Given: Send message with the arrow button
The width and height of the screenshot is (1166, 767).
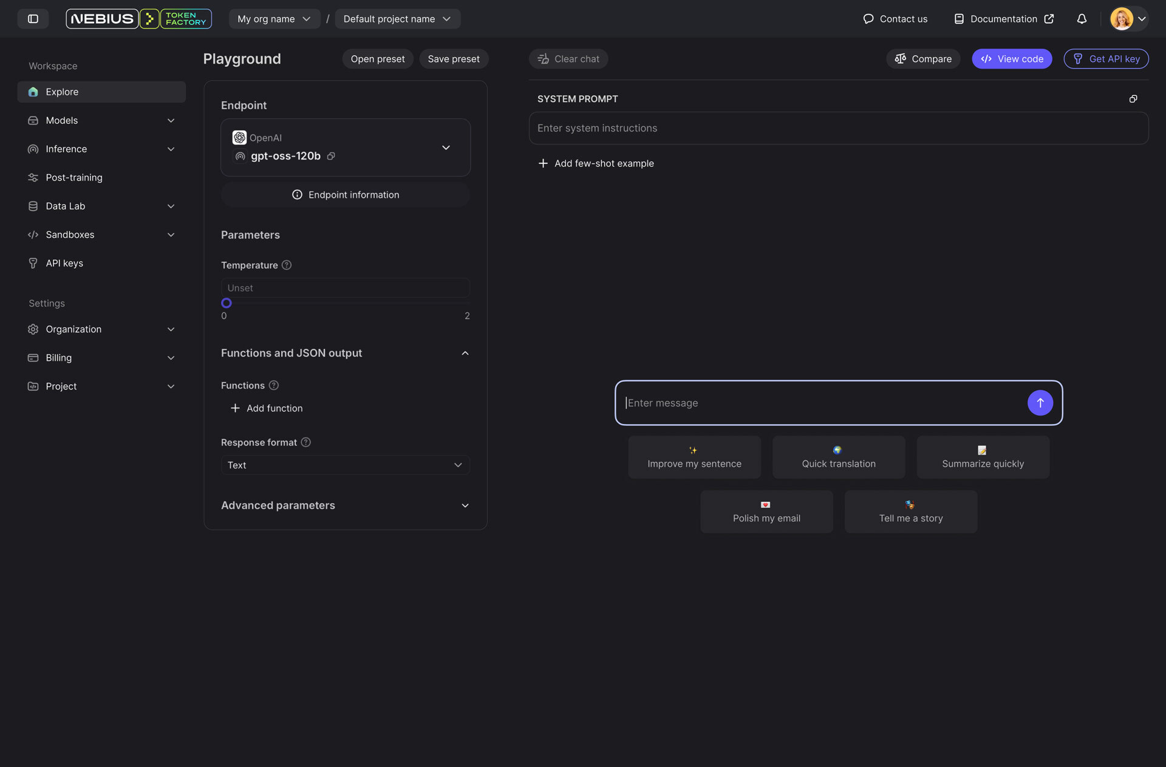Looking at the screenshot, I should pyautogui.click(x=1040, y=403).
